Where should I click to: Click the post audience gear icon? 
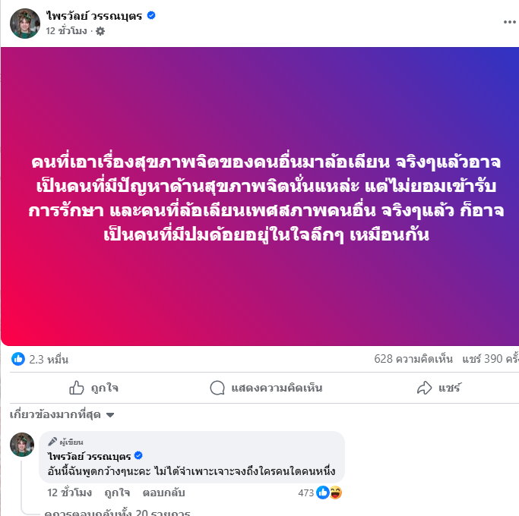[100, 31]
